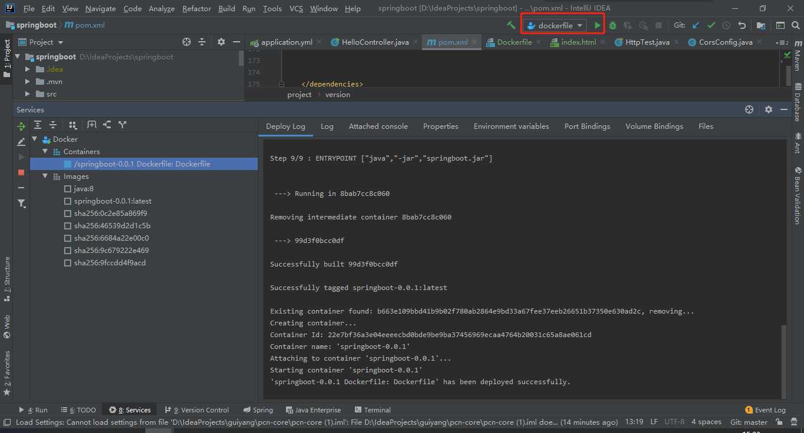
Task: Open Services panel settings gear
Action: [x=768, y=109]
